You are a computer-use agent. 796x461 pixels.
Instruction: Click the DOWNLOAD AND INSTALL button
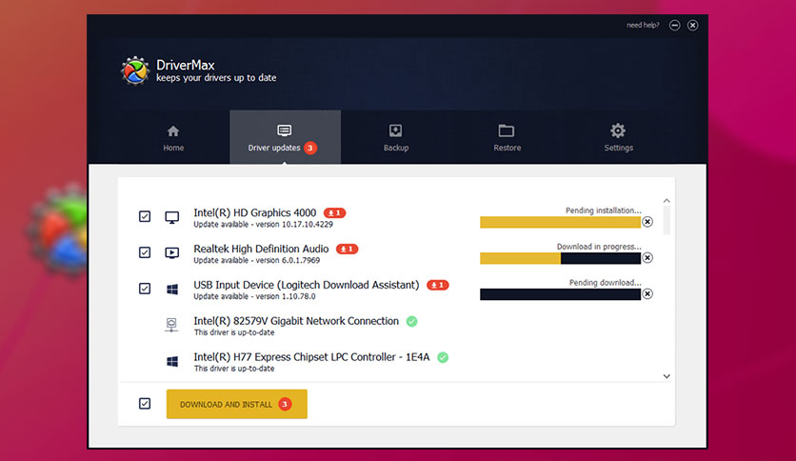tap(236, 404)
